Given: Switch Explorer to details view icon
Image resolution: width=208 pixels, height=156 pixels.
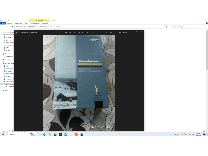Looking at the screenshot, I should coord(204,131).
